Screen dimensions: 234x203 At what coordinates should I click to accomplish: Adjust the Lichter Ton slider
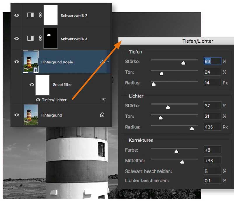[x=160, y=118]
